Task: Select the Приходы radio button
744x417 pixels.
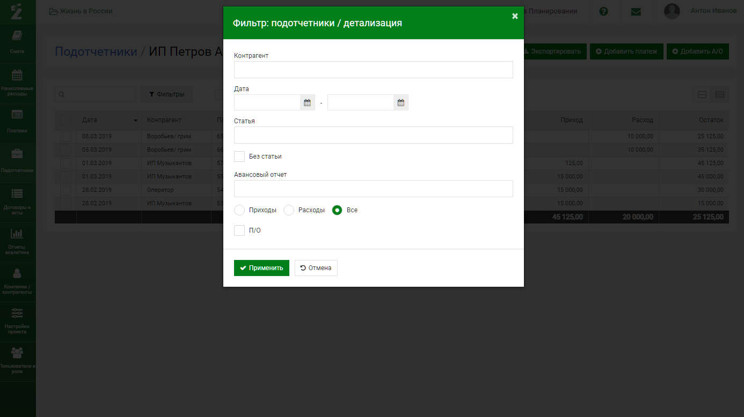Action: [x=239, y=210]
